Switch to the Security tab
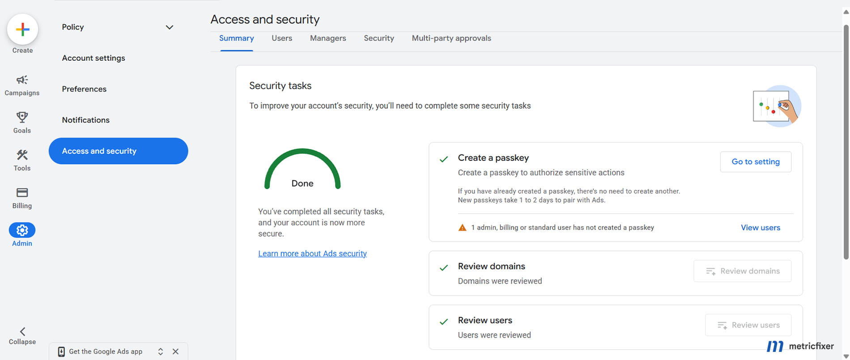Image resolution: width=850 pixels, height=360 pixels. (x=379, y=38)
